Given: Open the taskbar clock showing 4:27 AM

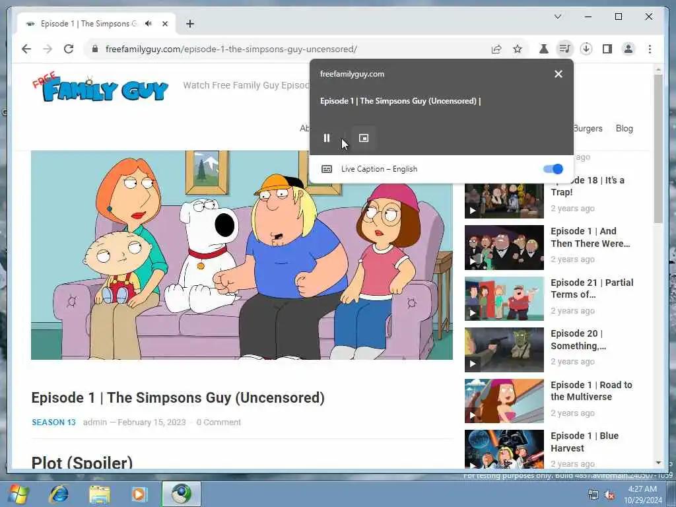Looking at the screenshot, I should click(642, 494).
